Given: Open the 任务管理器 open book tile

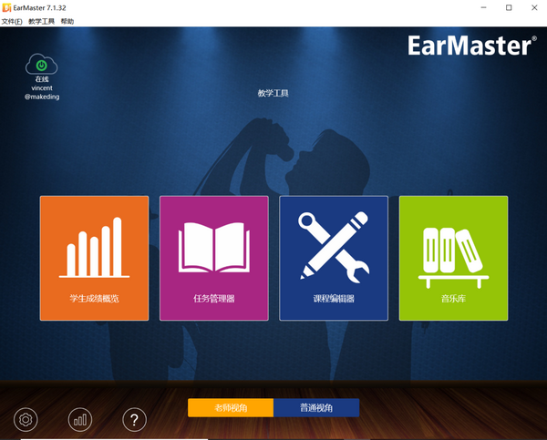Looking at the screenshot, I should tap(214, 258).
